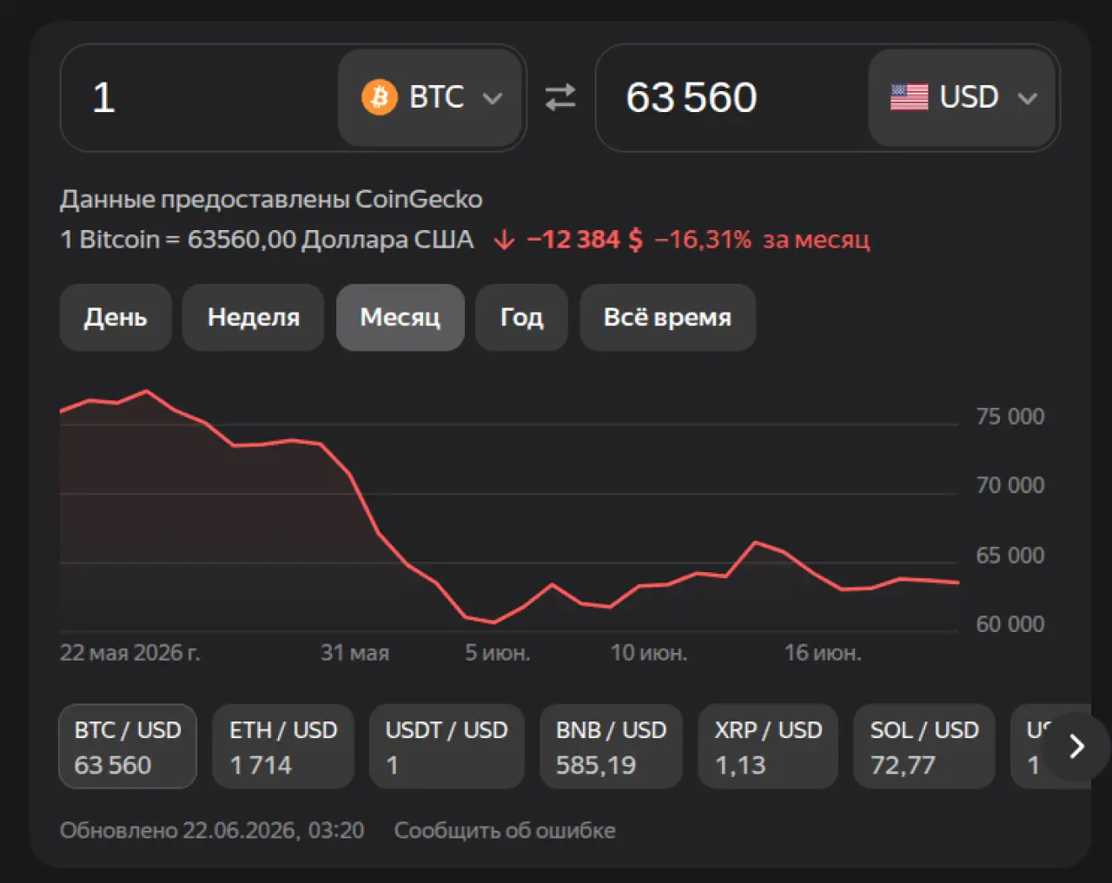Click the −16,31% change percentage
1112x883 pixels.
pos(702,240)
